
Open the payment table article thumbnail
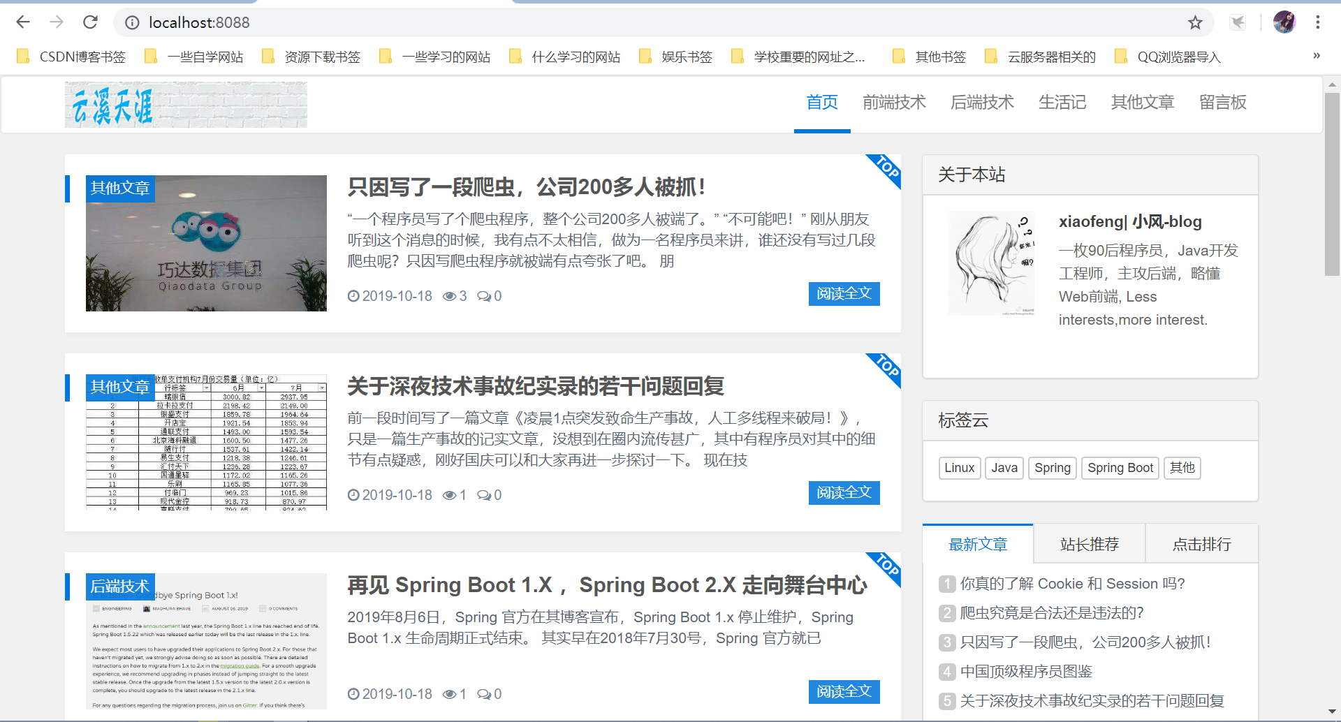(x=206, y=442)
